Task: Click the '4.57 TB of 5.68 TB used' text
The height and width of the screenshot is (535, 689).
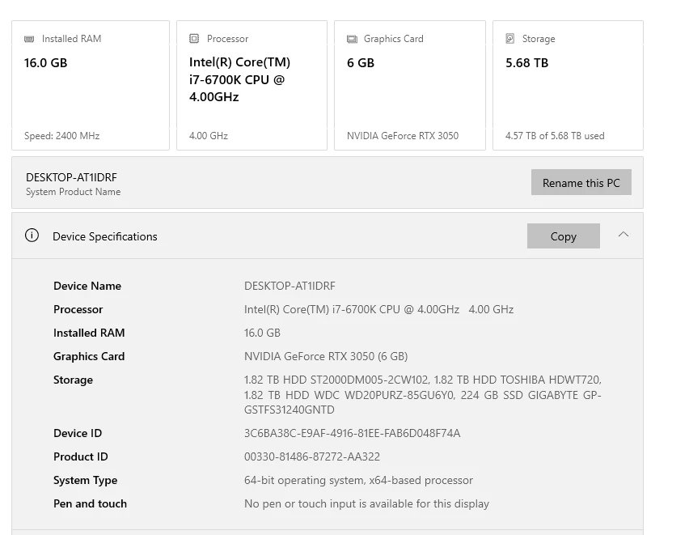Action: point(555,136)
